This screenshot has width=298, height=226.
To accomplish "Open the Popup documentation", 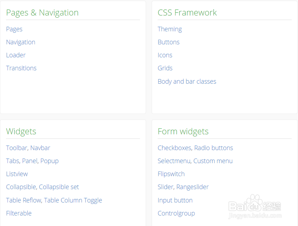I will pyautogui.click(x=49, y=161).
